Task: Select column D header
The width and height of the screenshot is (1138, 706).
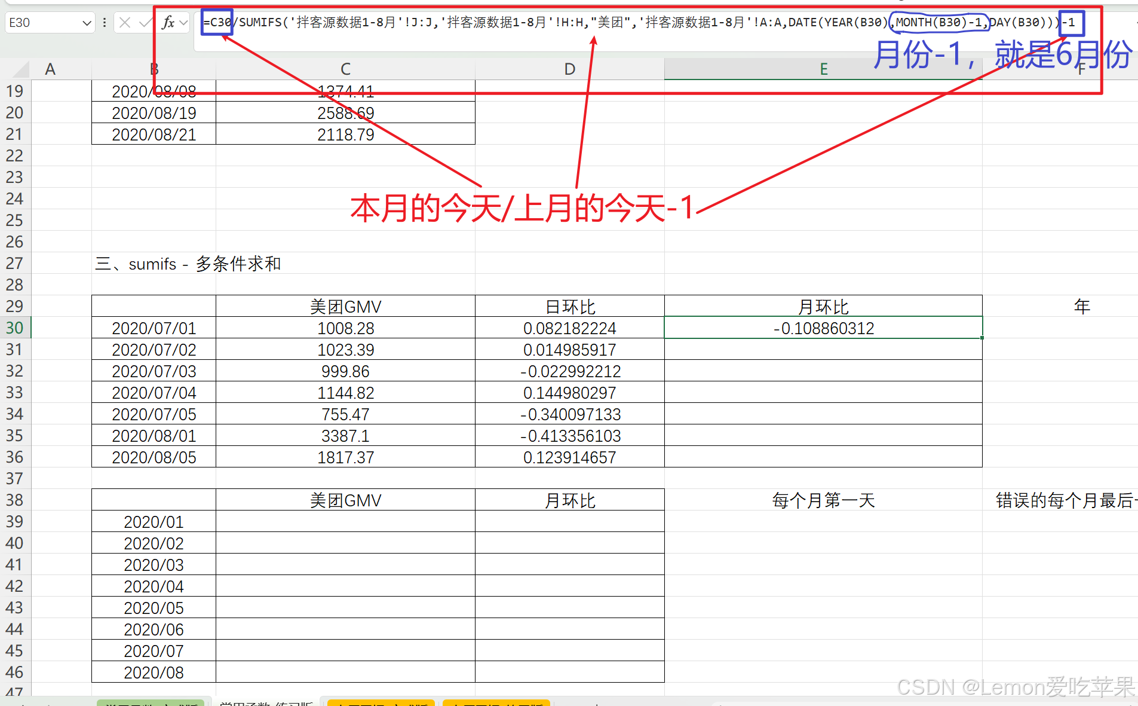Action: pos(569,69)
